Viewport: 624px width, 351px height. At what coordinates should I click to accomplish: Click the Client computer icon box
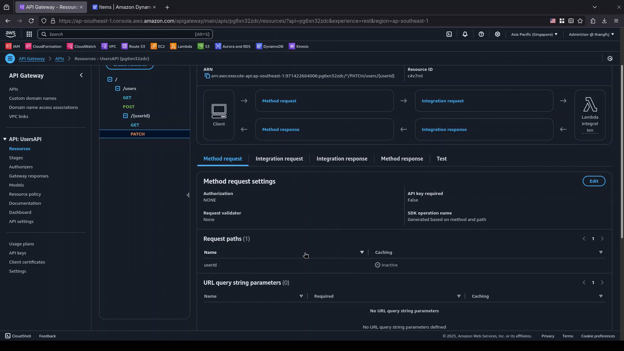click(x=219, y=115)
